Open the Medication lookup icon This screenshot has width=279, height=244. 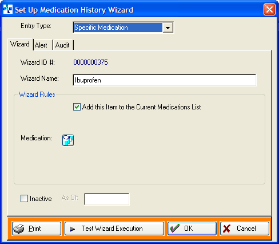click(68, 140)
